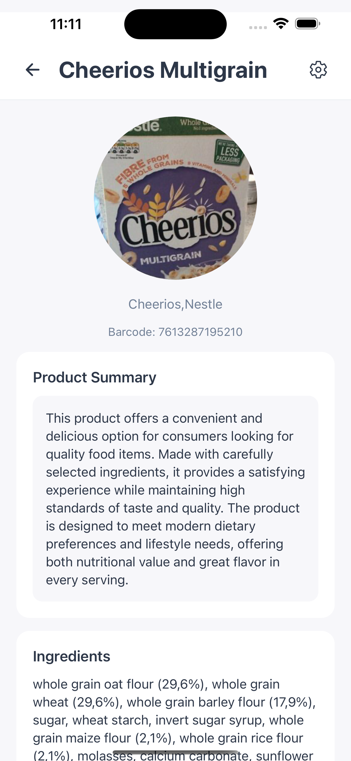The height and width of the screenshot is (761, 351).
Task: Tap the cellular signal dots
Action: [x=258, y=27]
